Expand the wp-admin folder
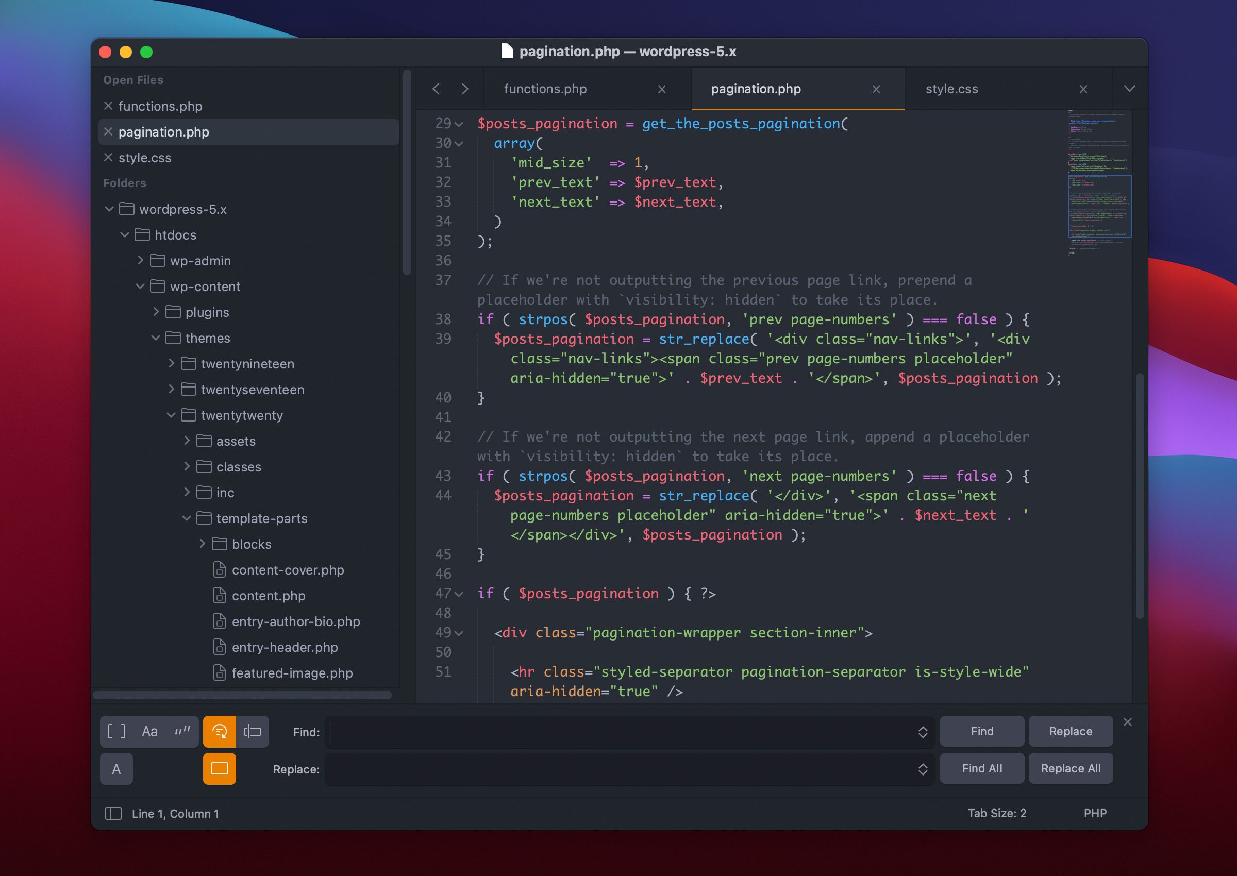This screenshot has height=876, width=1237. pos(140,261)
